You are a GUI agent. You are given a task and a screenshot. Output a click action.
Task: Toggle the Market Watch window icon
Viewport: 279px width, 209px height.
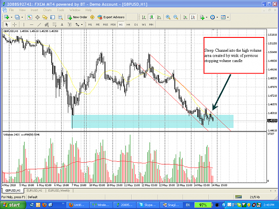point(29,17)
